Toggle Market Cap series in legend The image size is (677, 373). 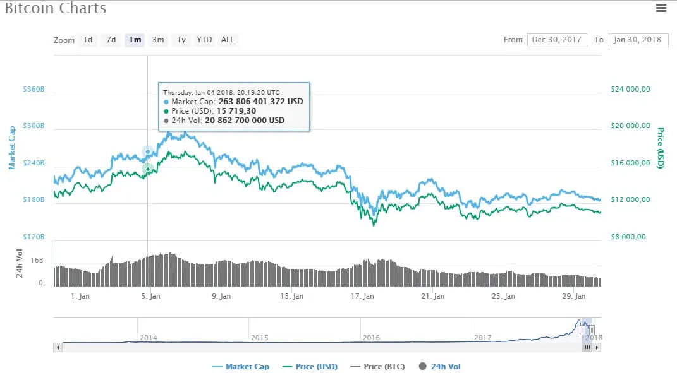[x=241, y=367]
